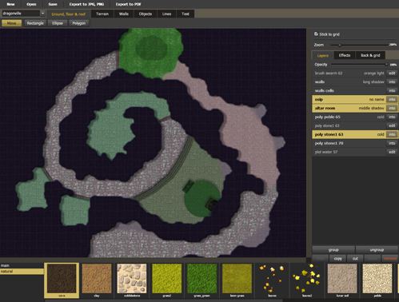Select the walls layer row
399x302 pixels.
[x=355, y=81]
